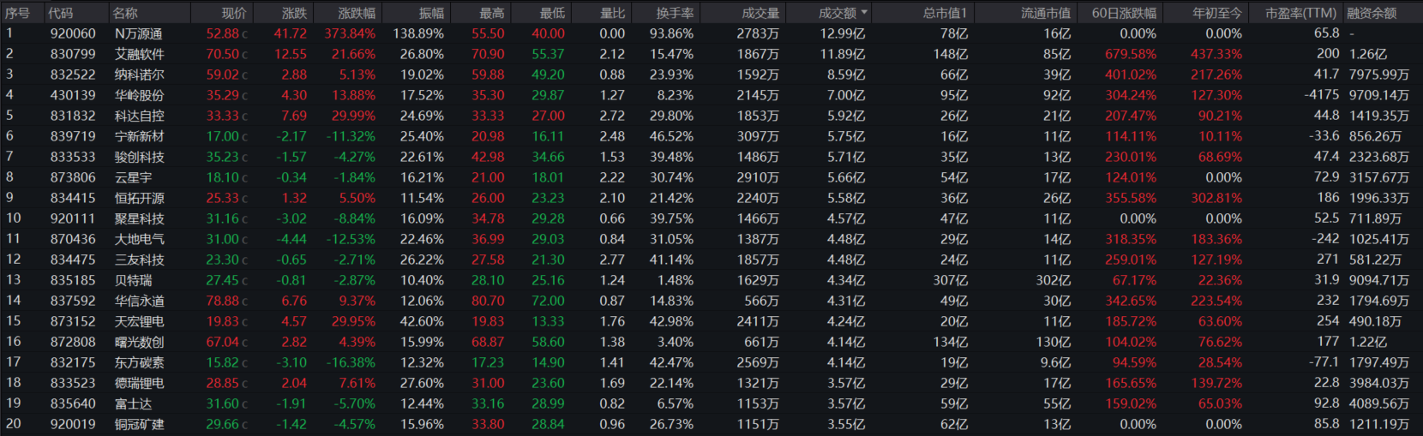Sort by 年初至今 column header
This screenshot has height=436, width=1423.
1217,13
